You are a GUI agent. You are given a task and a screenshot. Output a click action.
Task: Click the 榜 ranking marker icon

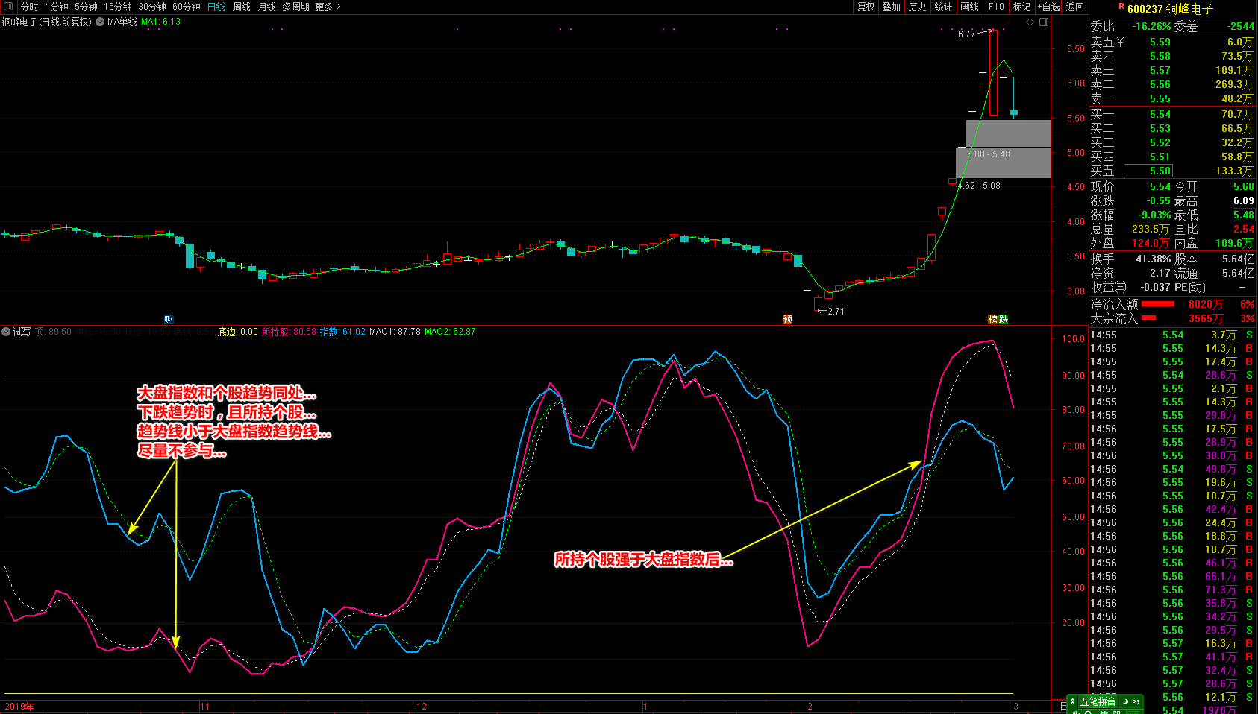[x=993, y=320]
